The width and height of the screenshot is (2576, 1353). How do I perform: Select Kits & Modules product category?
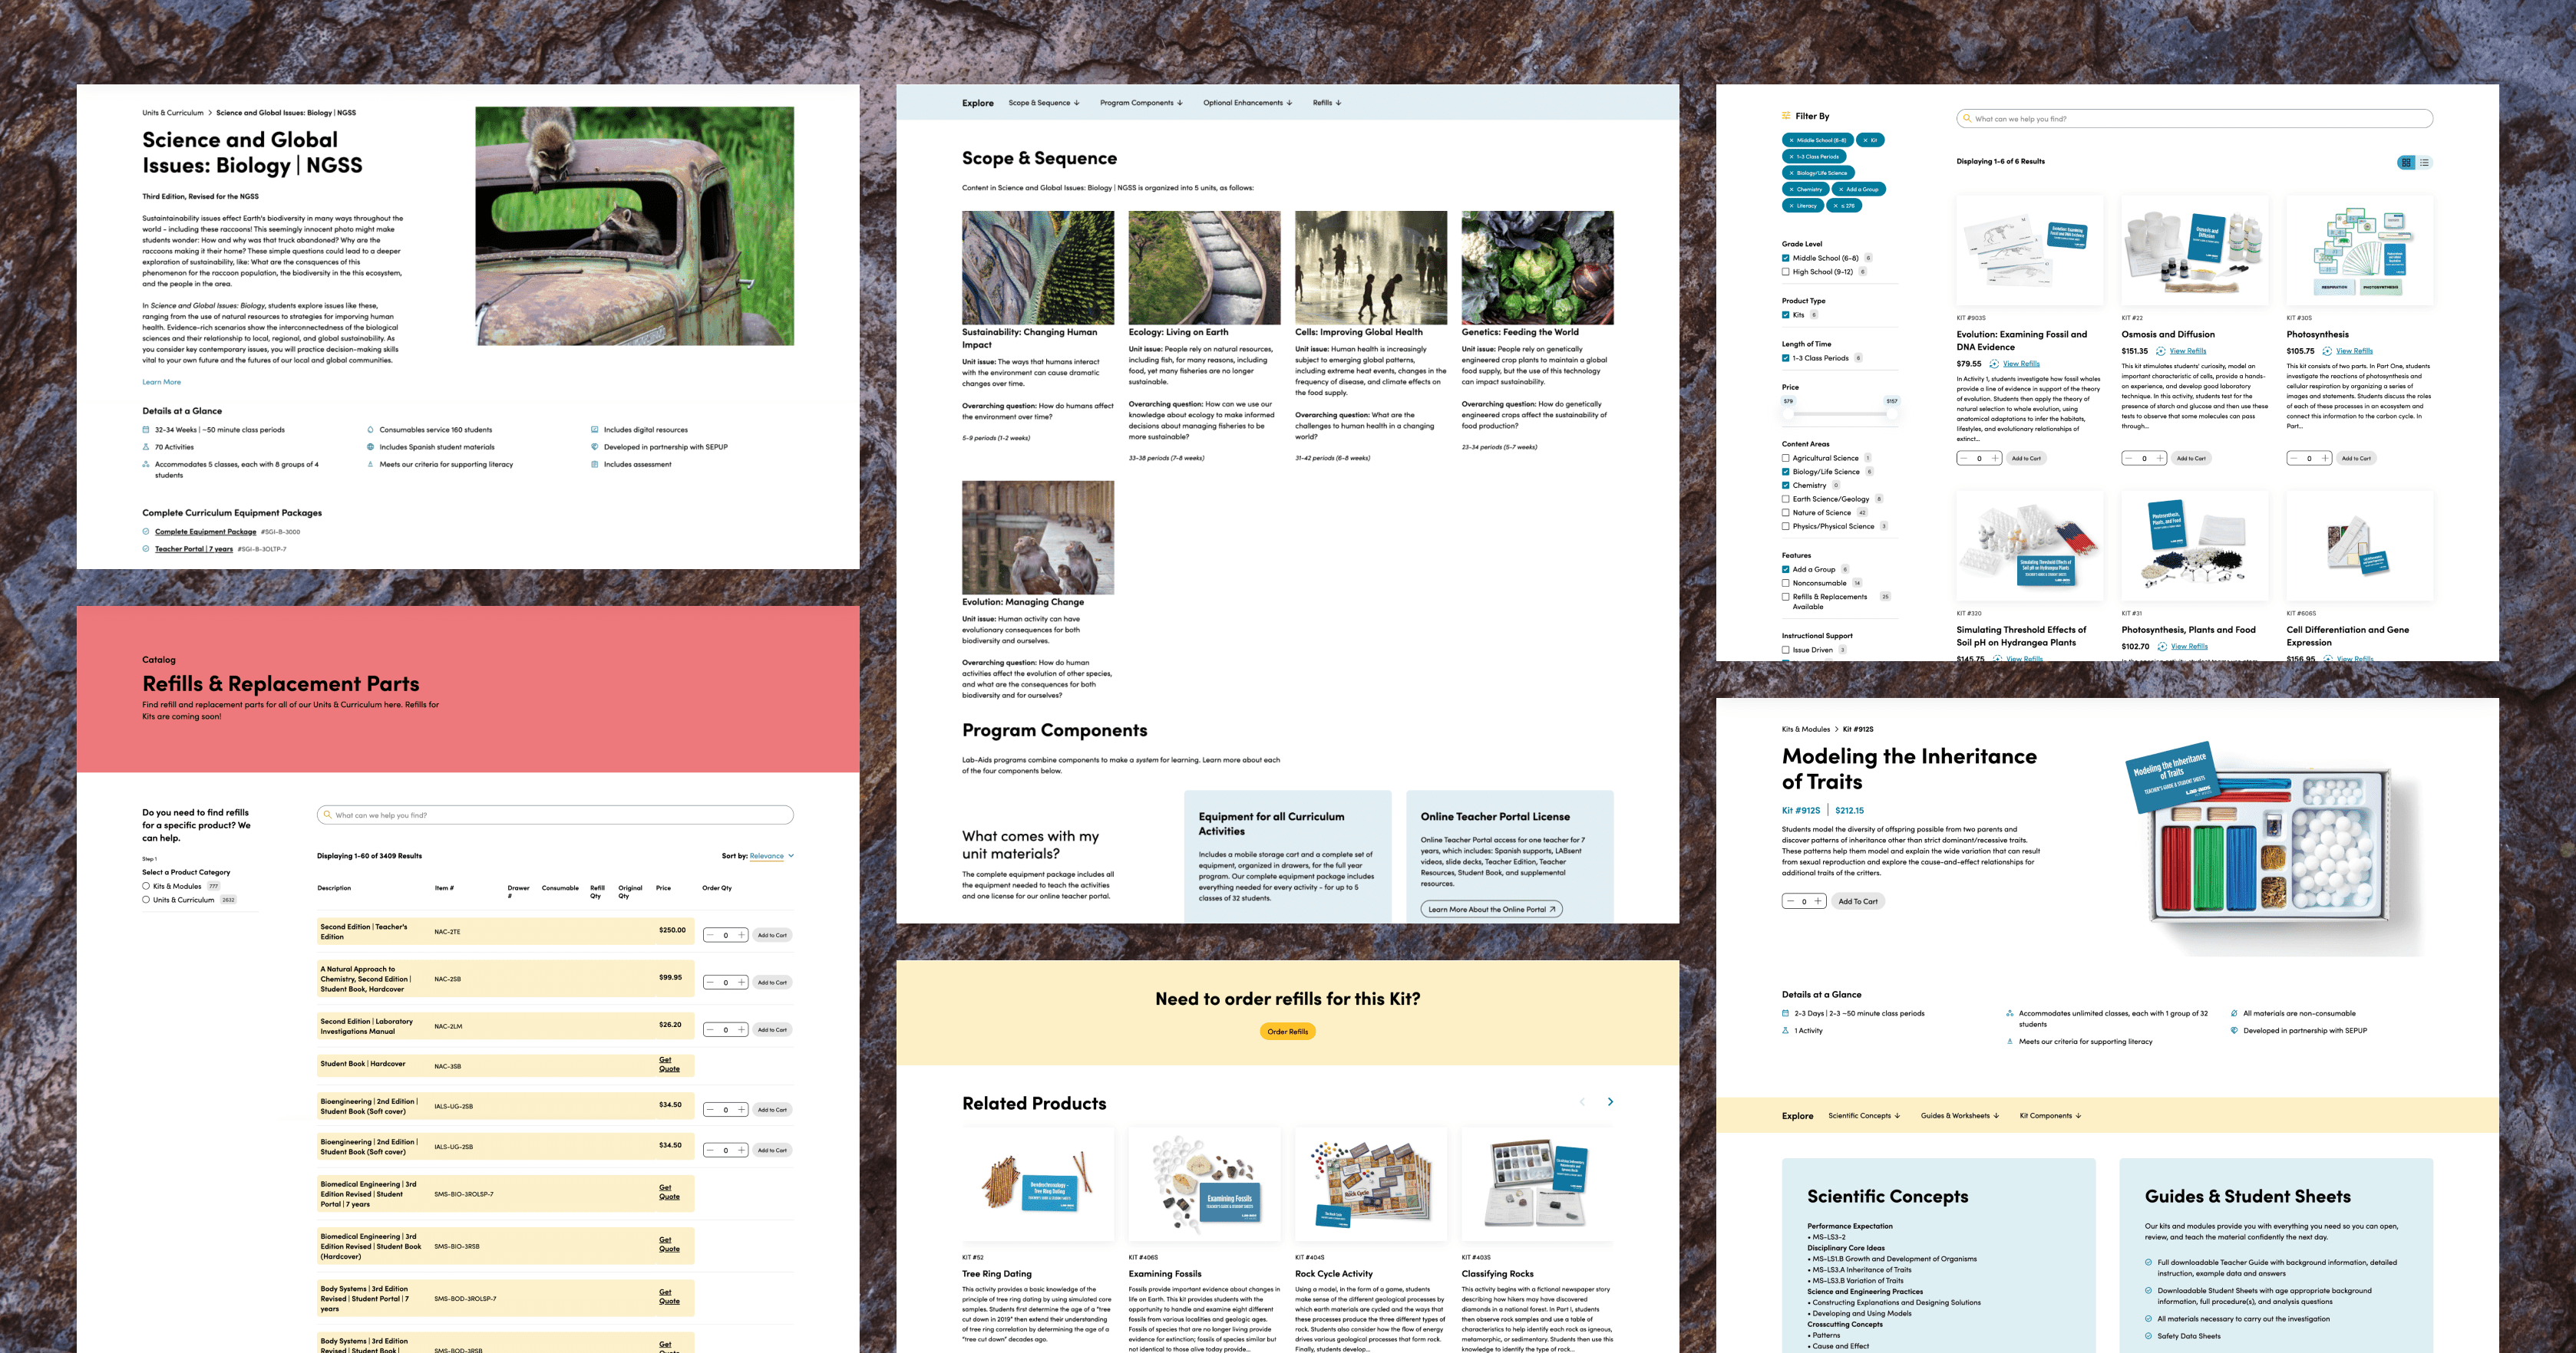click(x=146, y=887)
